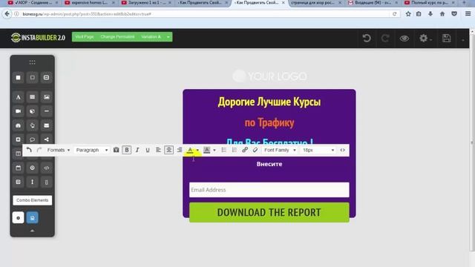Add a paragraph text block element
This screenshot has width=475, height=267.
coord(32,97)
